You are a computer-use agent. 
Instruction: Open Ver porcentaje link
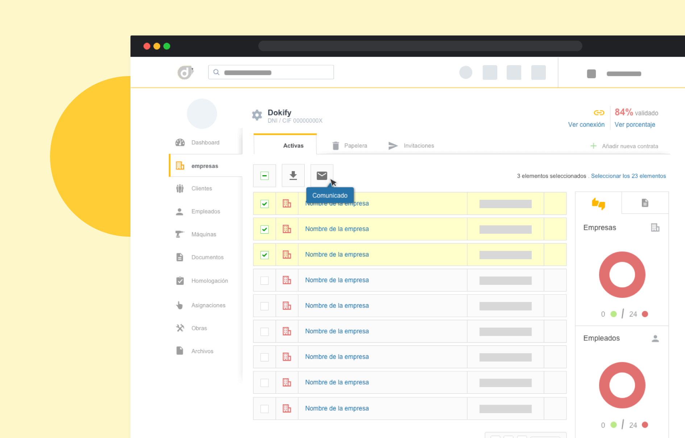coord(635,125)
